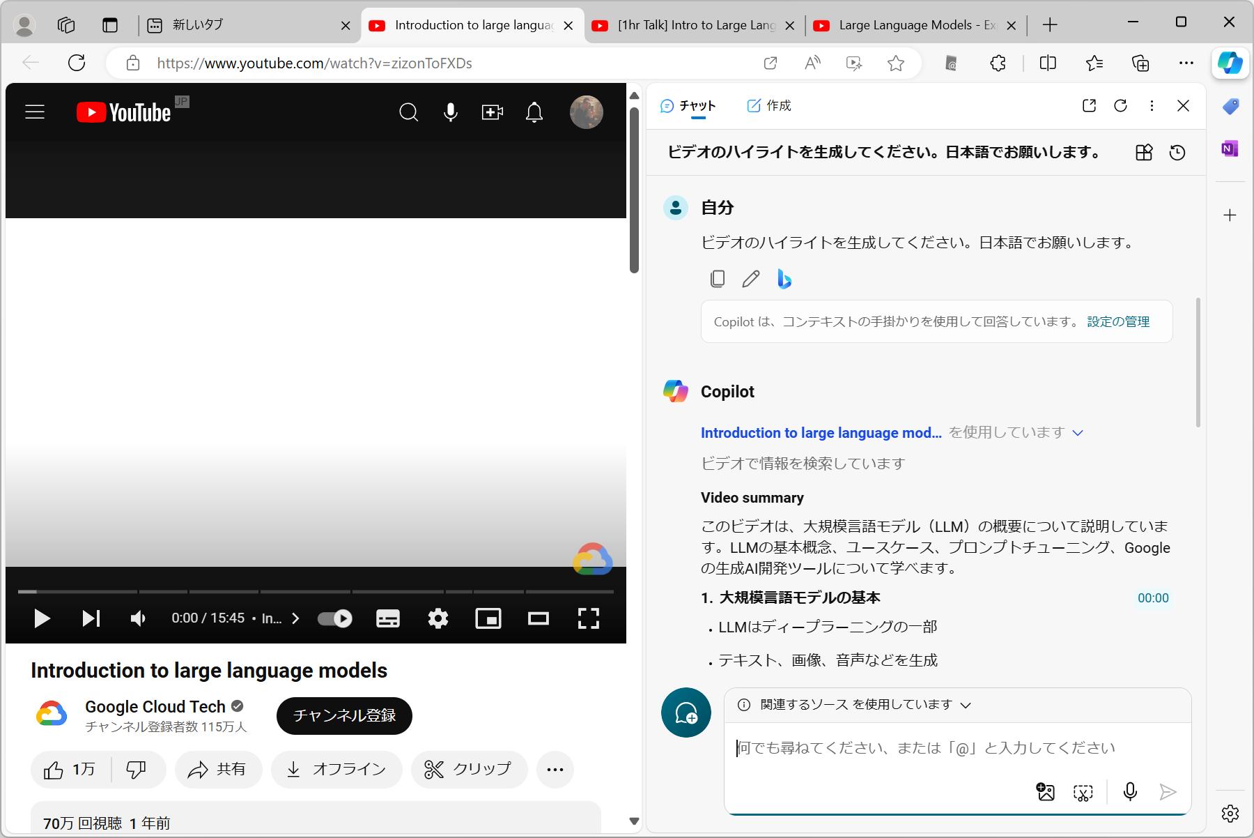Click the video progress bar
Image resolution: width=1254 pixels, height=838 pixels.
click(316, 592)
